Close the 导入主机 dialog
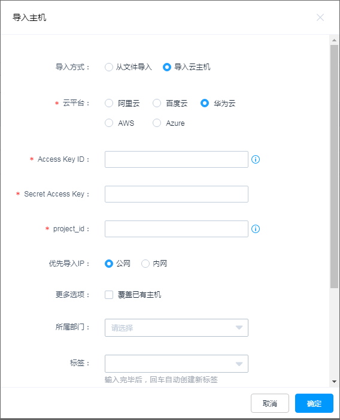Viewport: 340px width, 420px height. 320,18
